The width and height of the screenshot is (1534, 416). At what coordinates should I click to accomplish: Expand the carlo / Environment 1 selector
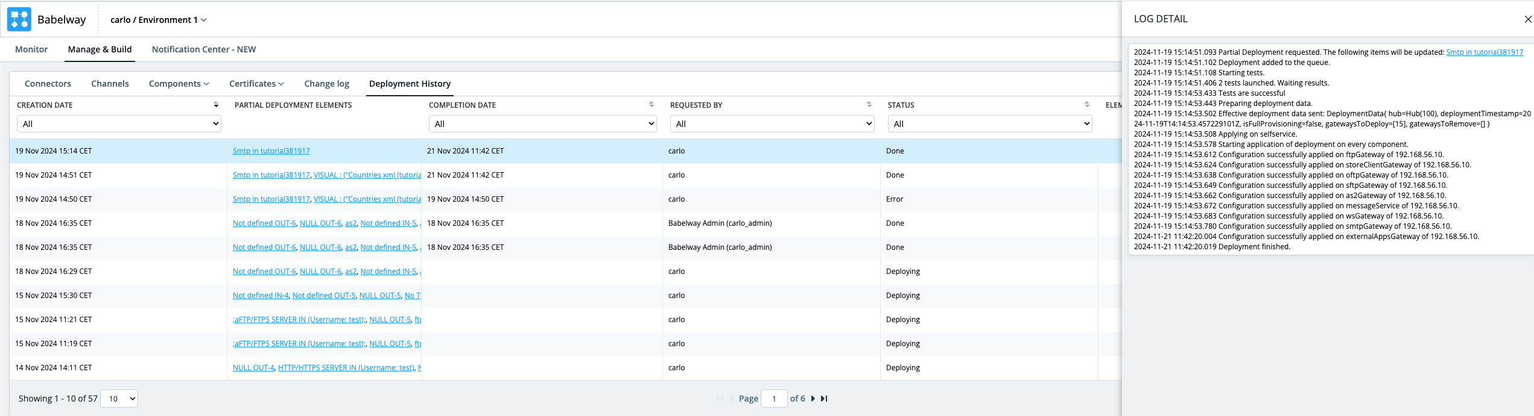pyautogui.click(x=158, y=20)
